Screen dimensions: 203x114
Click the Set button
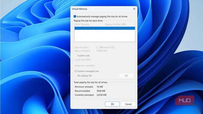click(x=126, y=76)
